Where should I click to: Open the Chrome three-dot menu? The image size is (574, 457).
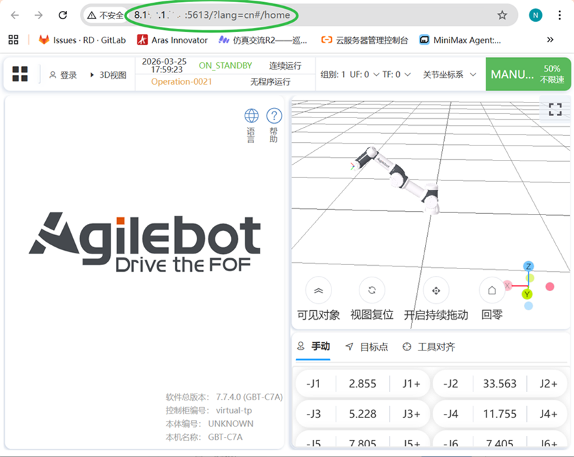560,15
